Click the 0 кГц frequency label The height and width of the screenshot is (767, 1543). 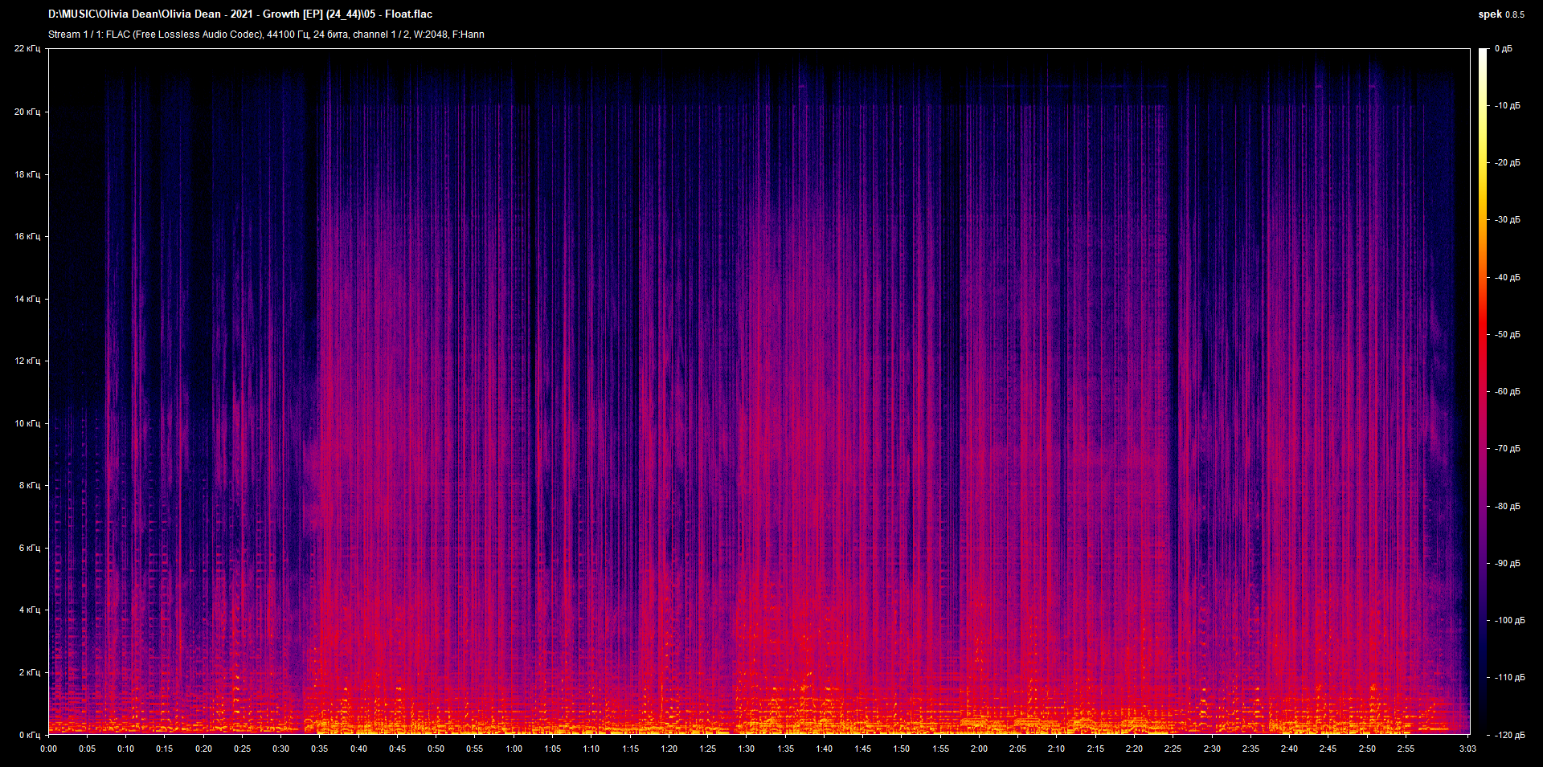click(x=30, y=735)
